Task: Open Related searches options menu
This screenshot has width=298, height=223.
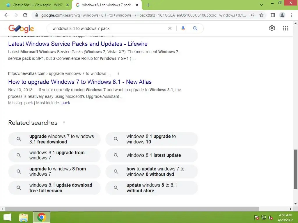Action: coord(64,123)
